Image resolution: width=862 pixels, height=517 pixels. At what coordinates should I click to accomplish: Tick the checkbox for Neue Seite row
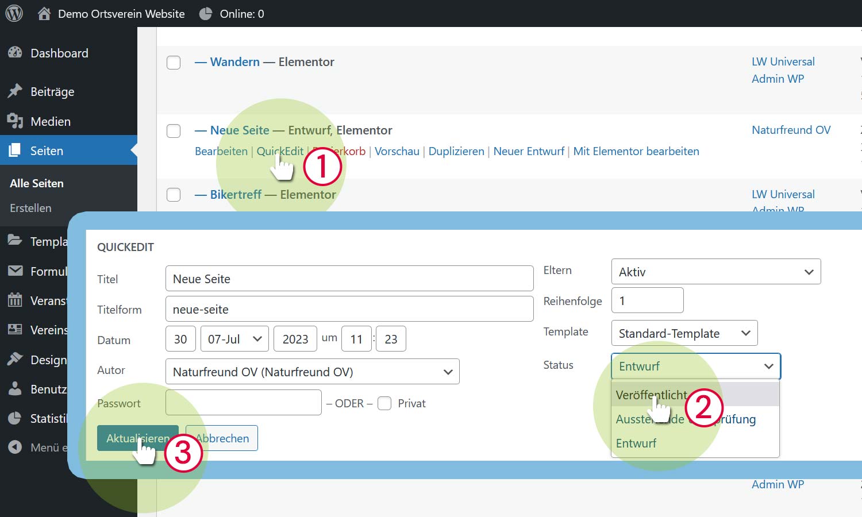(174, 131)
